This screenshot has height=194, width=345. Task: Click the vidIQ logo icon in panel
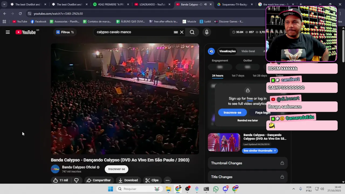[211, 51]
